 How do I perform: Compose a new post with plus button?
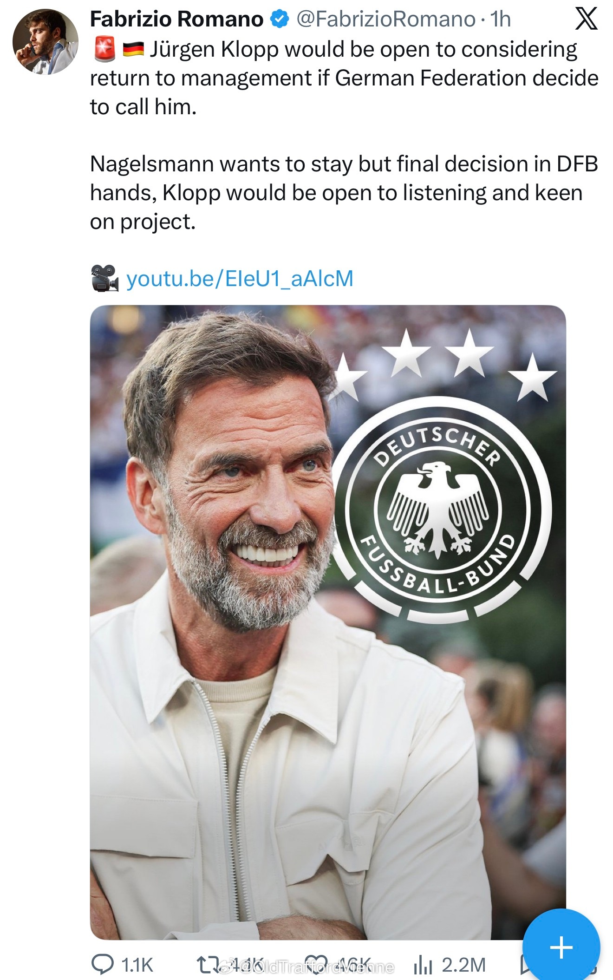(561, 947)
